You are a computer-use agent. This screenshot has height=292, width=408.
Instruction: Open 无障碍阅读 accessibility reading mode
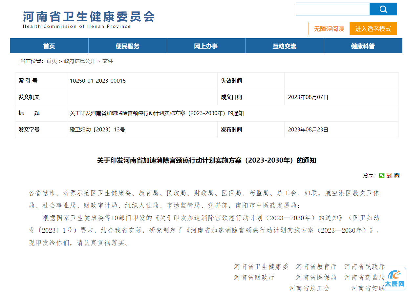329,29
